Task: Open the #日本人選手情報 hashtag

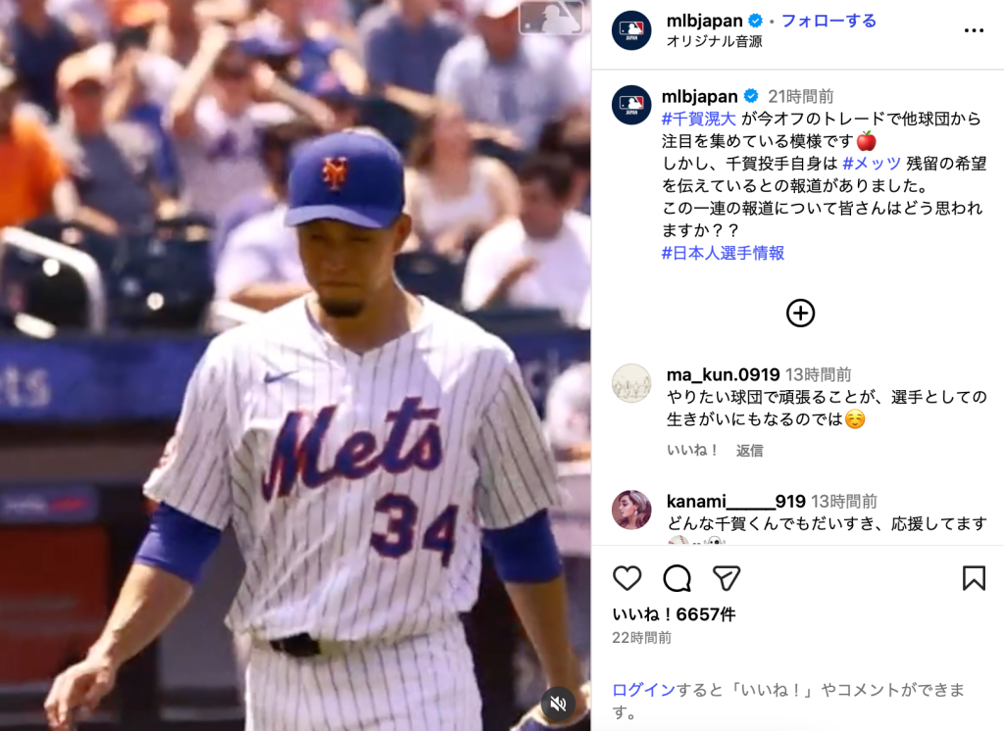Action: [x=723, y=254]
